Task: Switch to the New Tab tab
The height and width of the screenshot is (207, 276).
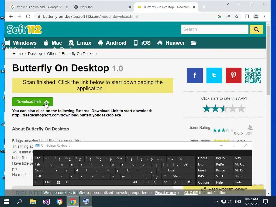Action: (x=102, y=7)
